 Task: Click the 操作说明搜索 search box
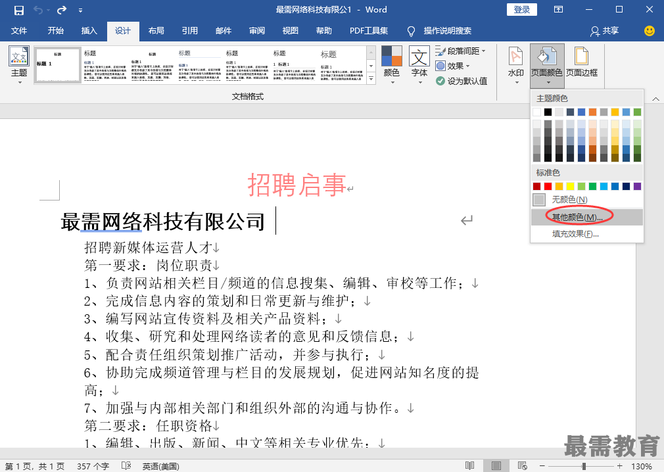[x=447, y=30]
